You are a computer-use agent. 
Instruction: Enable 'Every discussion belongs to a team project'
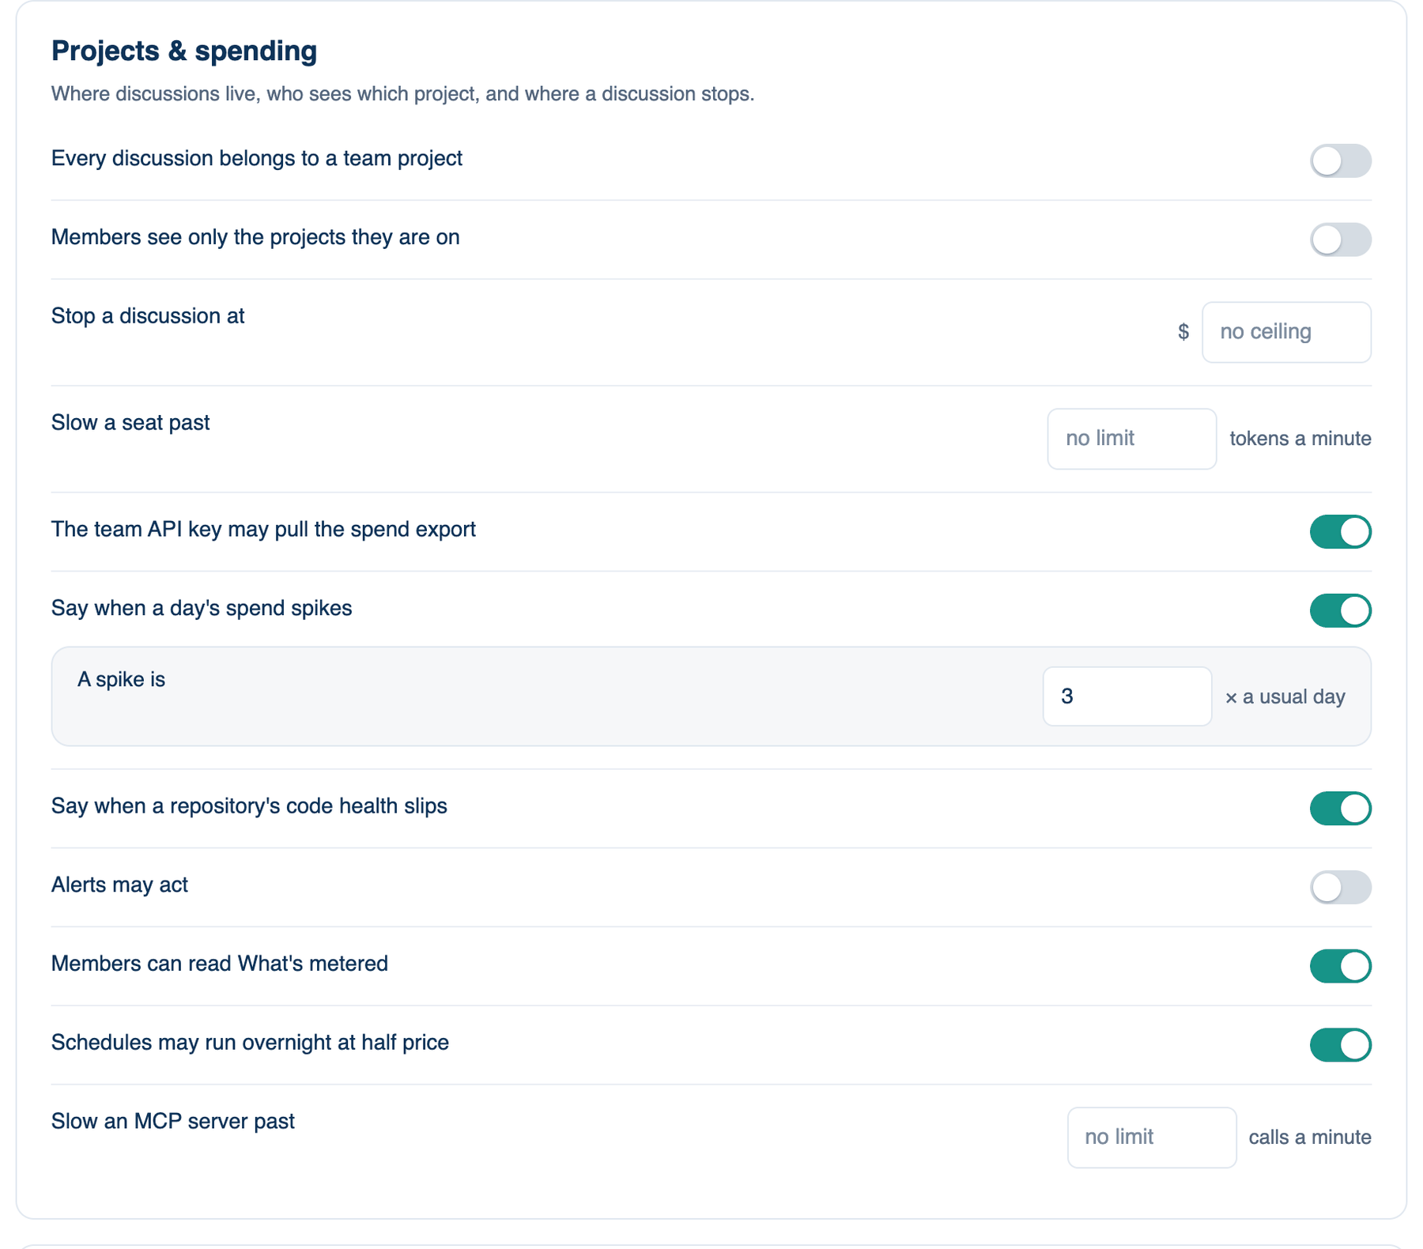coord(1340,160)
